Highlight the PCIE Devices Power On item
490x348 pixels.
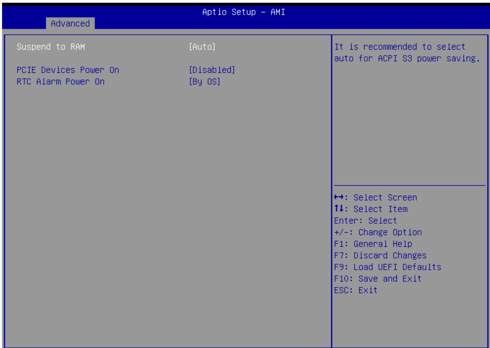coord(68,70)
